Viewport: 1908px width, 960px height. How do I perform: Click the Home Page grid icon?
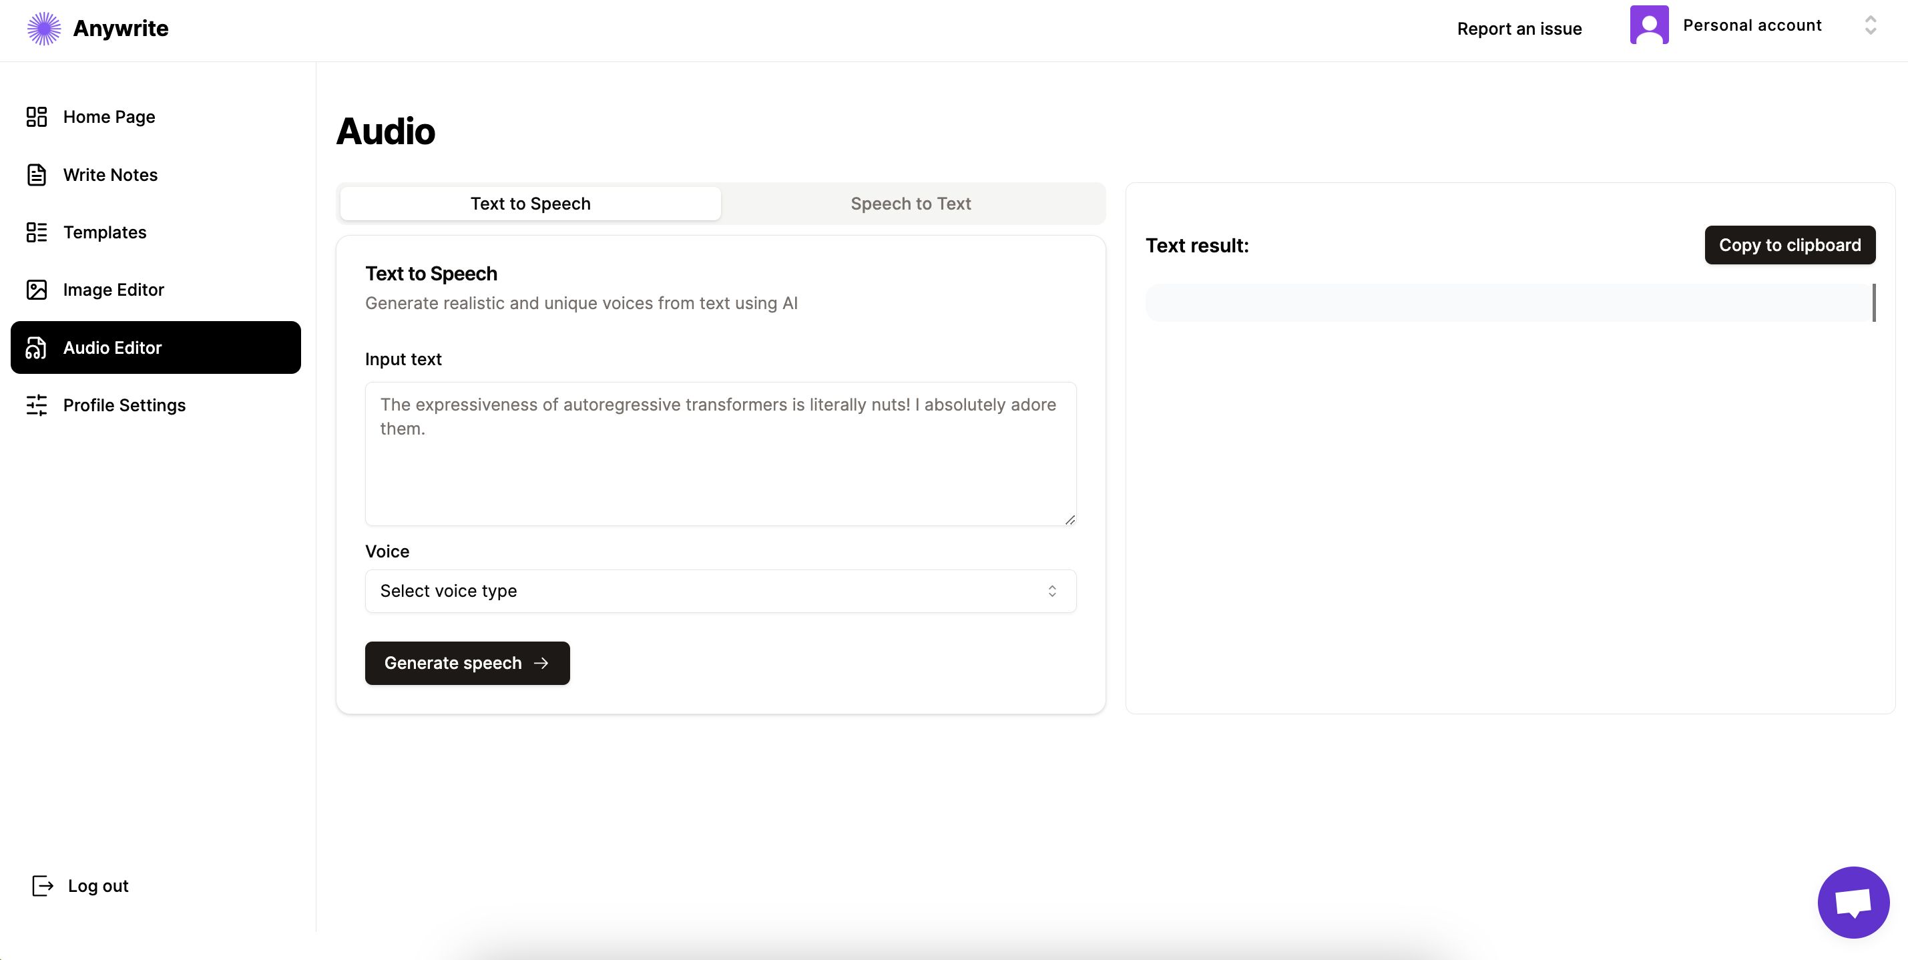(36, 116)
